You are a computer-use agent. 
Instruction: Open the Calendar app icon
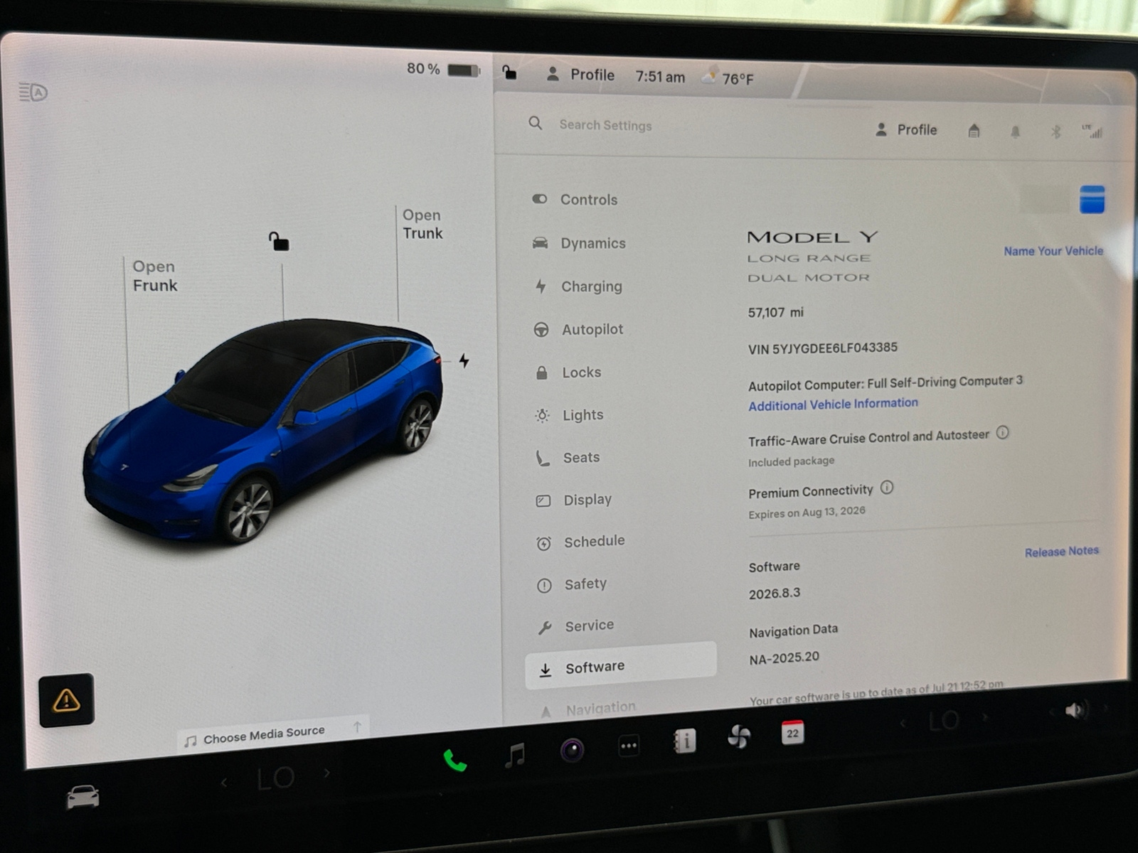point(792,732)
